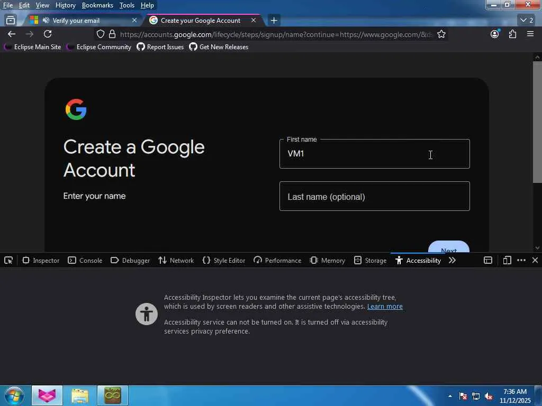Open Action Center flag tray icon

click(x=463, y=396)
